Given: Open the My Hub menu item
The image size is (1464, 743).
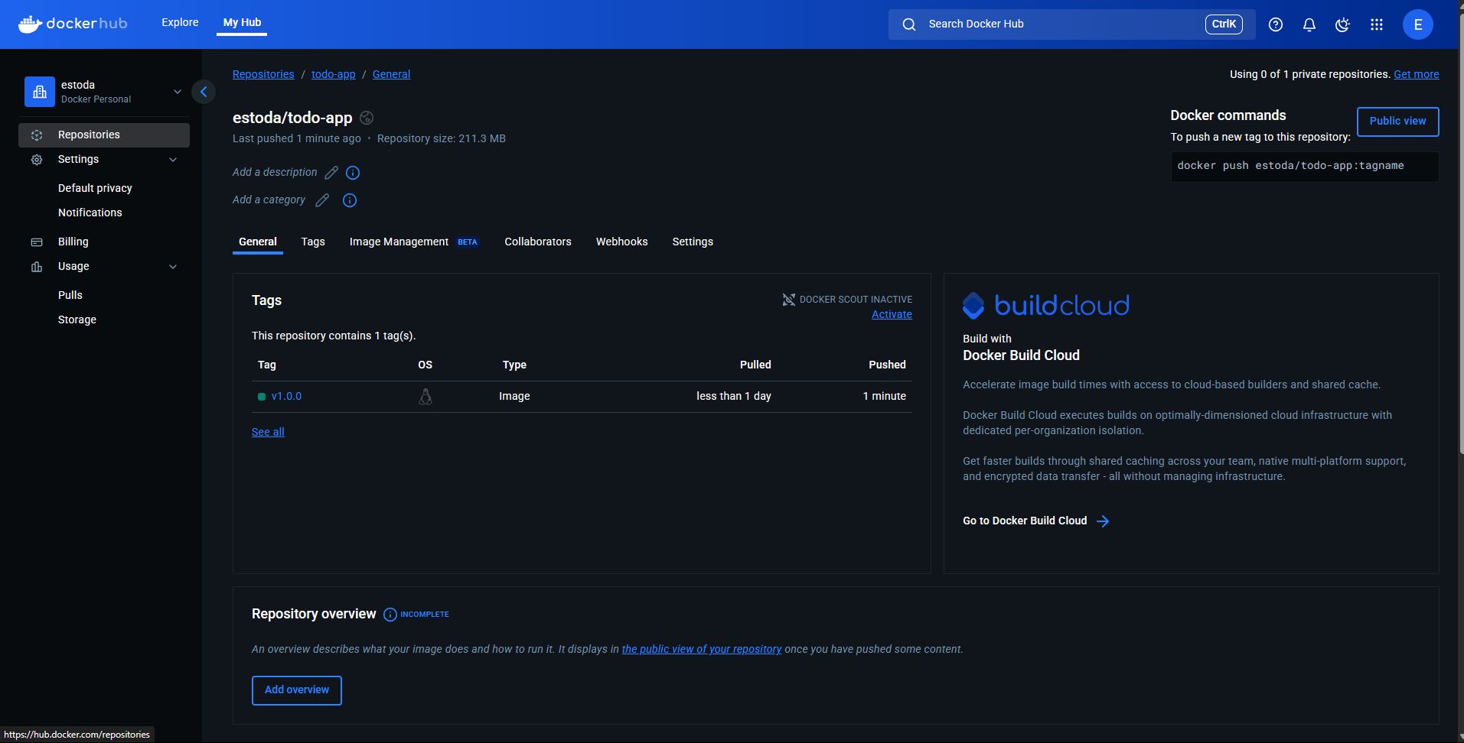Looking at the screenshot, I should 242,22.
